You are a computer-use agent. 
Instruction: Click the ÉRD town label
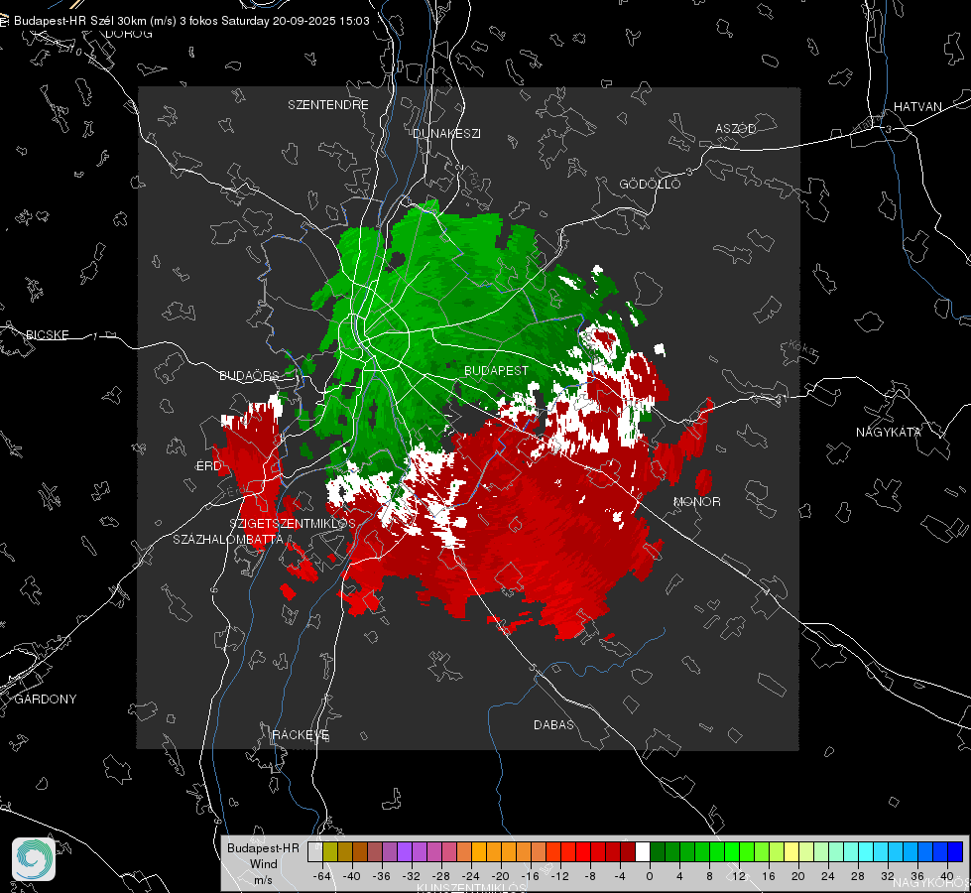208,466
